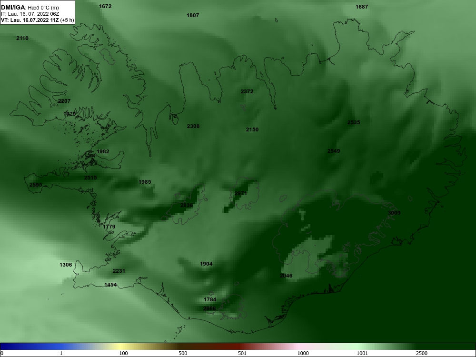Pick the 2308 value on the map
The width and height of the screenshot is (476, 357).
[193, 126]
